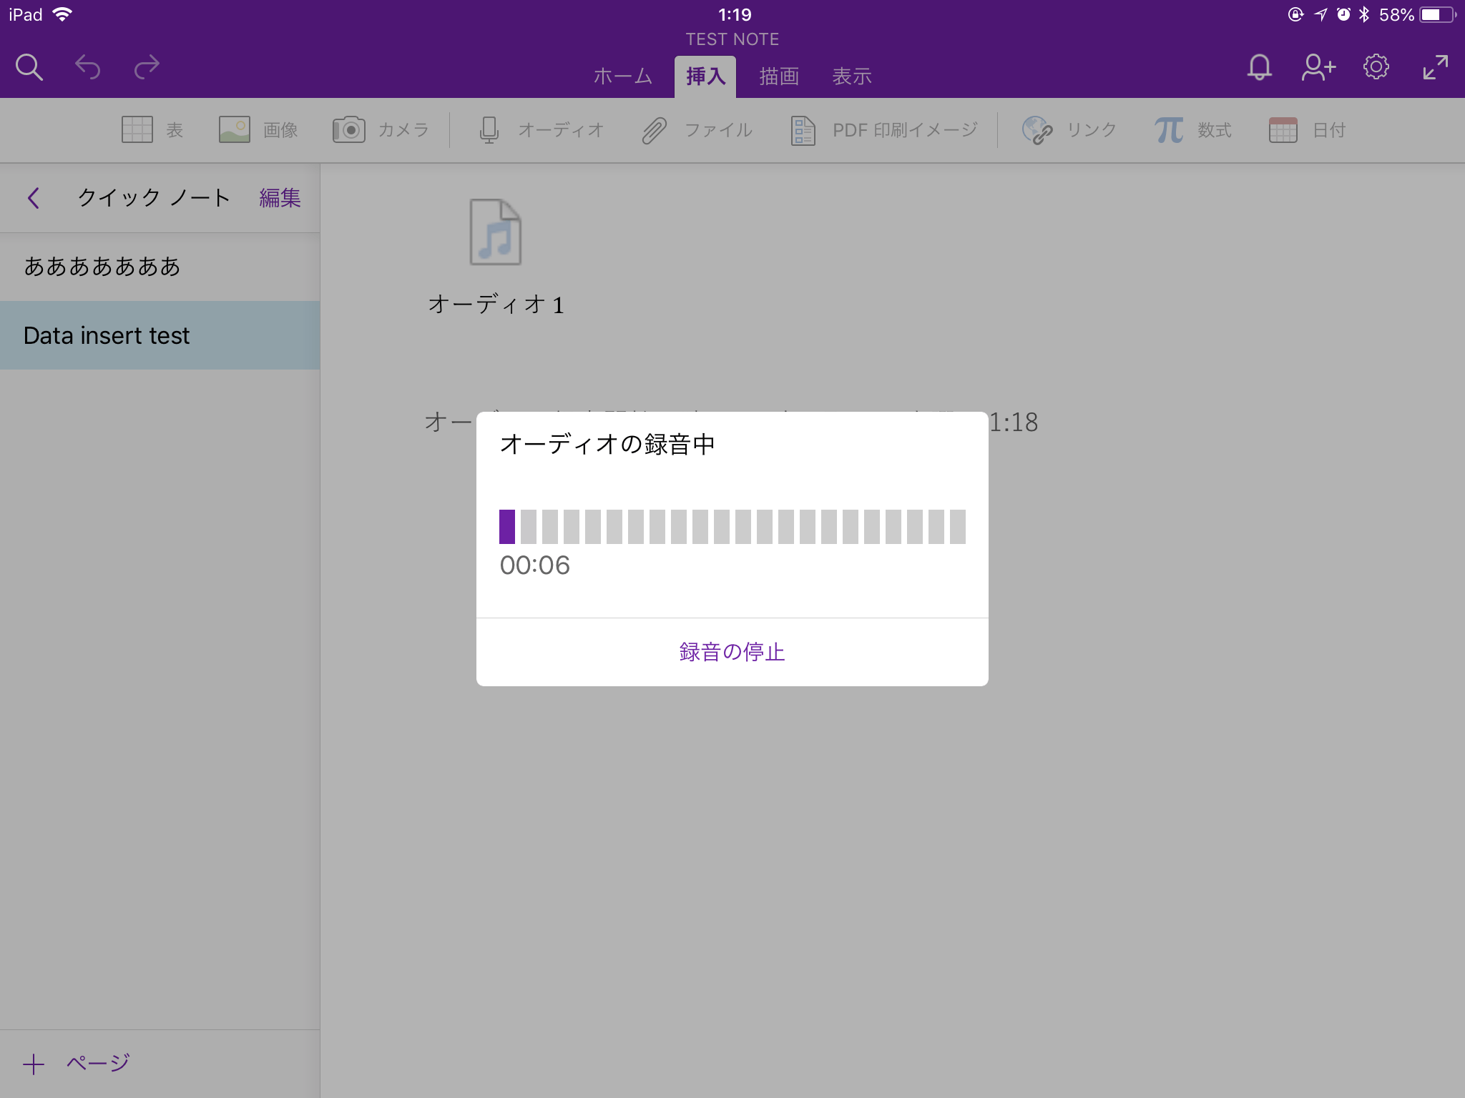Open the camera (カメラ) insert option
This screenshot has height=1098, width=1465.
pos(381,130)
